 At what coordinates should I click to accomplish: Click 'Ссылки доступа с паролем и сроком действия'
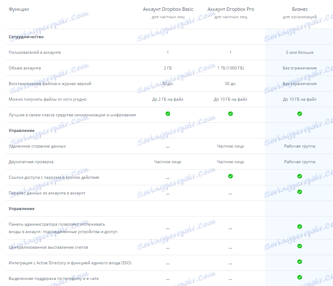point(54,178)
